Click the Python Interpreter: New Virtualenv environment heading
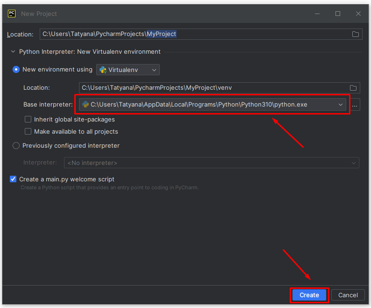The width and height of the screenshot is (371, 308). (x=90, y=51)
